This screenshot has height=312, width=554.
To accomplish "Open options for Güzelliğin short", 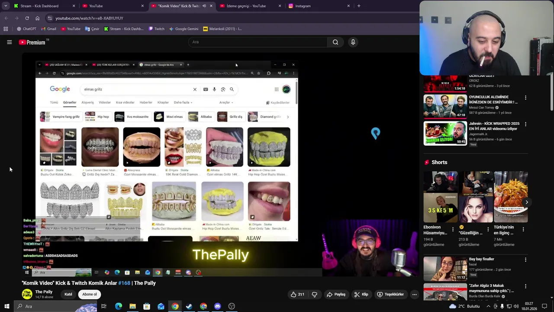I will [x=488, y=230].
